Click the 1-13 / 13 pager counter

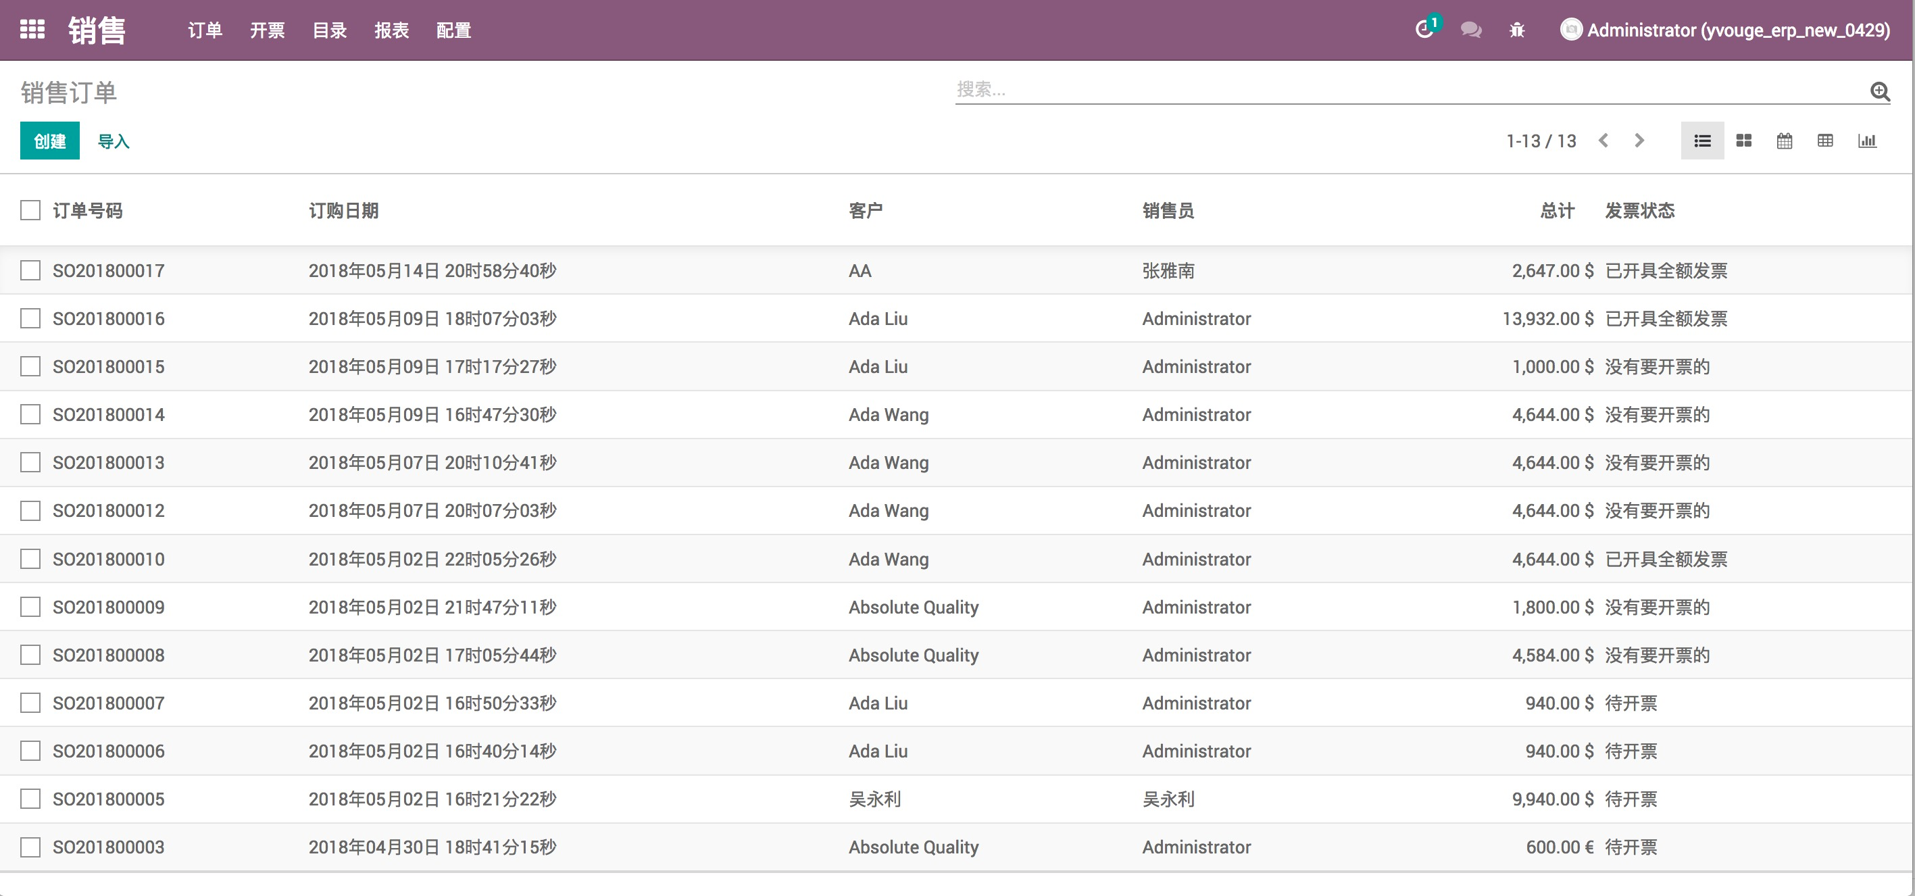point(1541,141)
